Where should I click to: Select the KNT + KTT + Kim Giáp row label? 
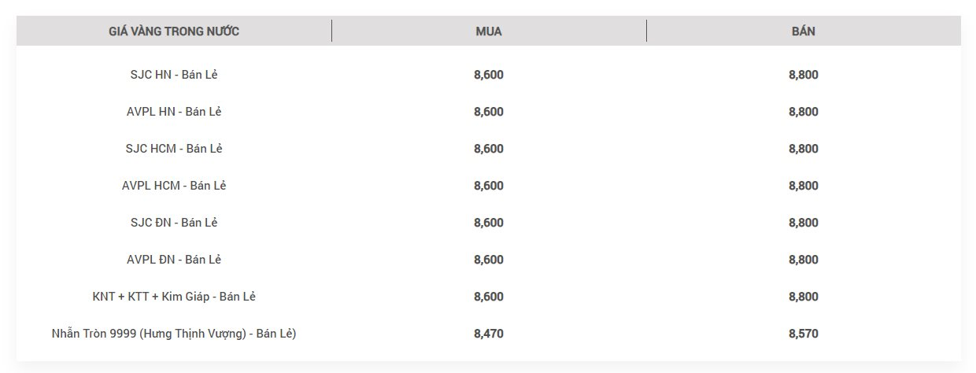(x=174, y=297)
